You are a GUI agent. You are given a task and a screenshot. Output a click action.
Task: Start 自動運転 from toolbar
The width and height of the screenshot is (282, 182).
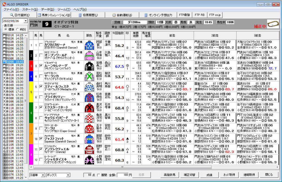pos(122,15)
